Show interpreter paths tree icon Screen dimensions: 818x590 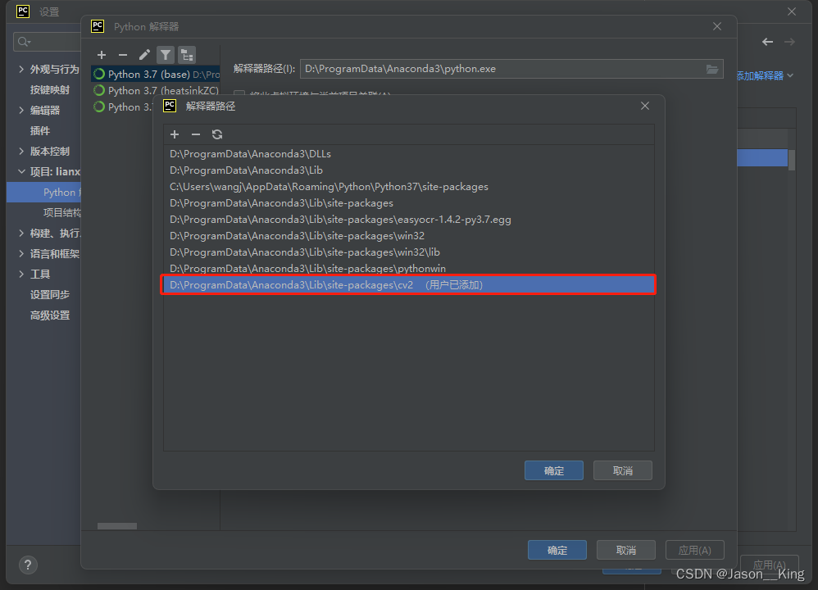point(187,55)
